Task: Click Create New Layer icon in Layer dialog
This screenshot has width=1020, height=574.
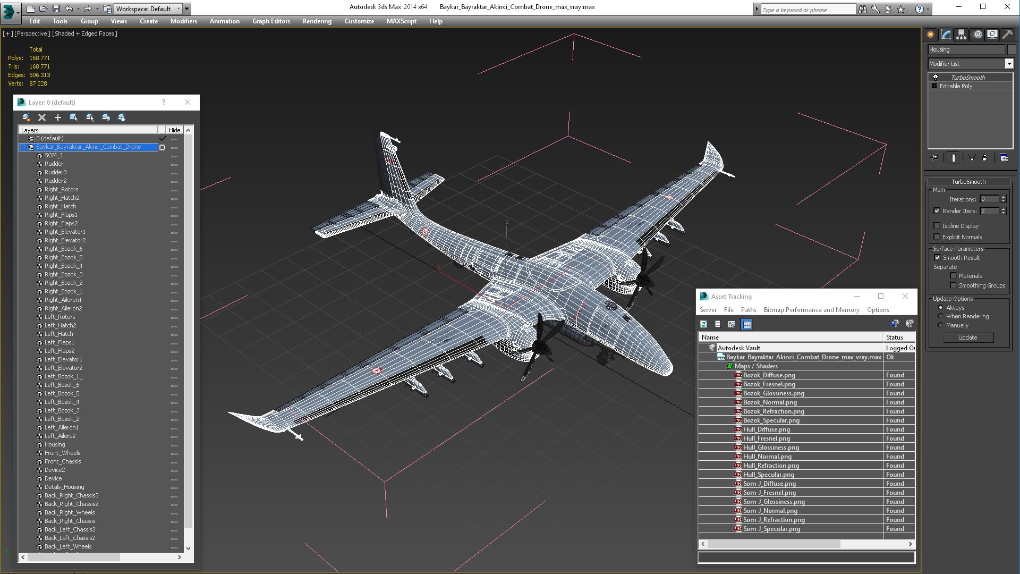Action: [25, 117]
